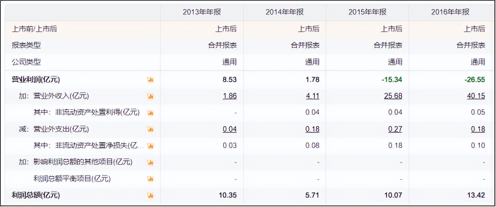496x207 pixels.
Task: Select the 减：营业外支出(亿元) row label
Action: [54, 129]
